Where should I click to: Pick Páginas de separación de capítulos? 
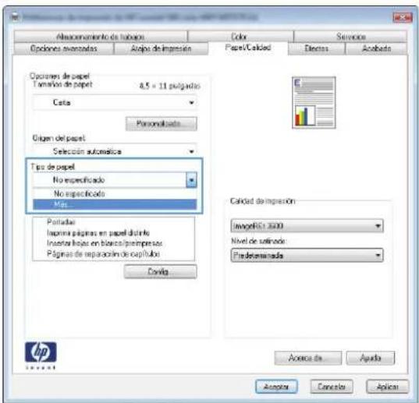click(104, 253)
